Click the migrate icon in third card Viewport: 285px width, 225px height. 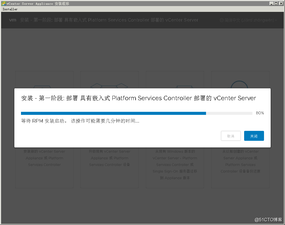(184, 87)
